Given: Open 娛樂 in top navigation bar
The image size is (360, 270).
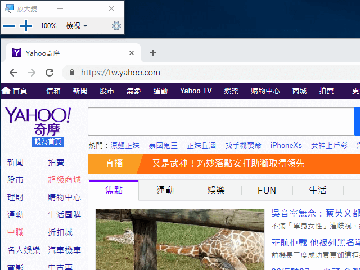Looking at the screenshot, I should click(231, 91).
